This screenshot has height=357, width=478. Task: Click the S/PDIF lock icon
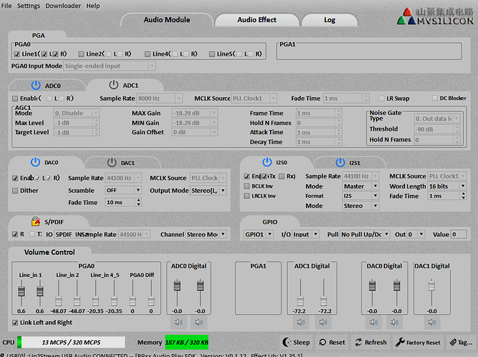click(35, 221)
